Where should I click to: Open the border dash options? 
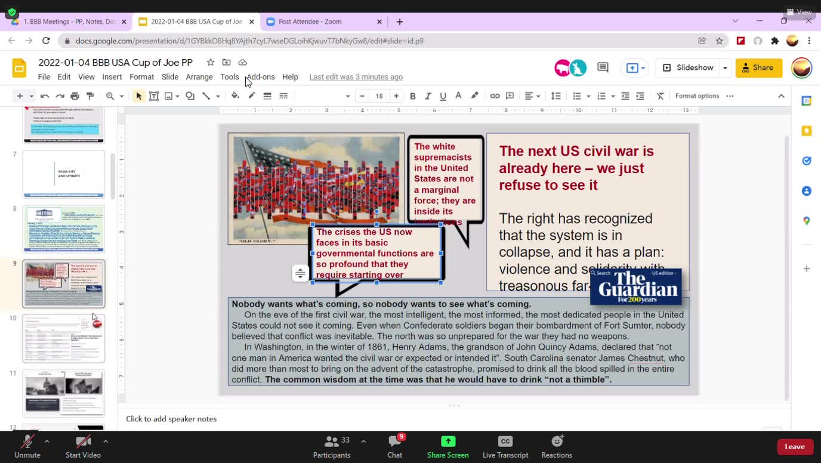pos(283,96)
